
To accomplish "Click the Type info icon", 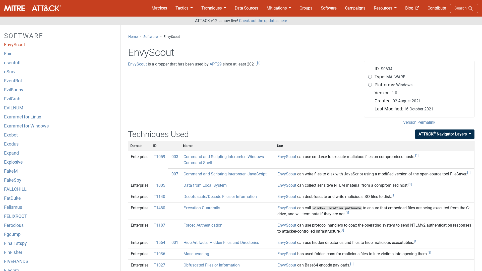I will [370, 77].
